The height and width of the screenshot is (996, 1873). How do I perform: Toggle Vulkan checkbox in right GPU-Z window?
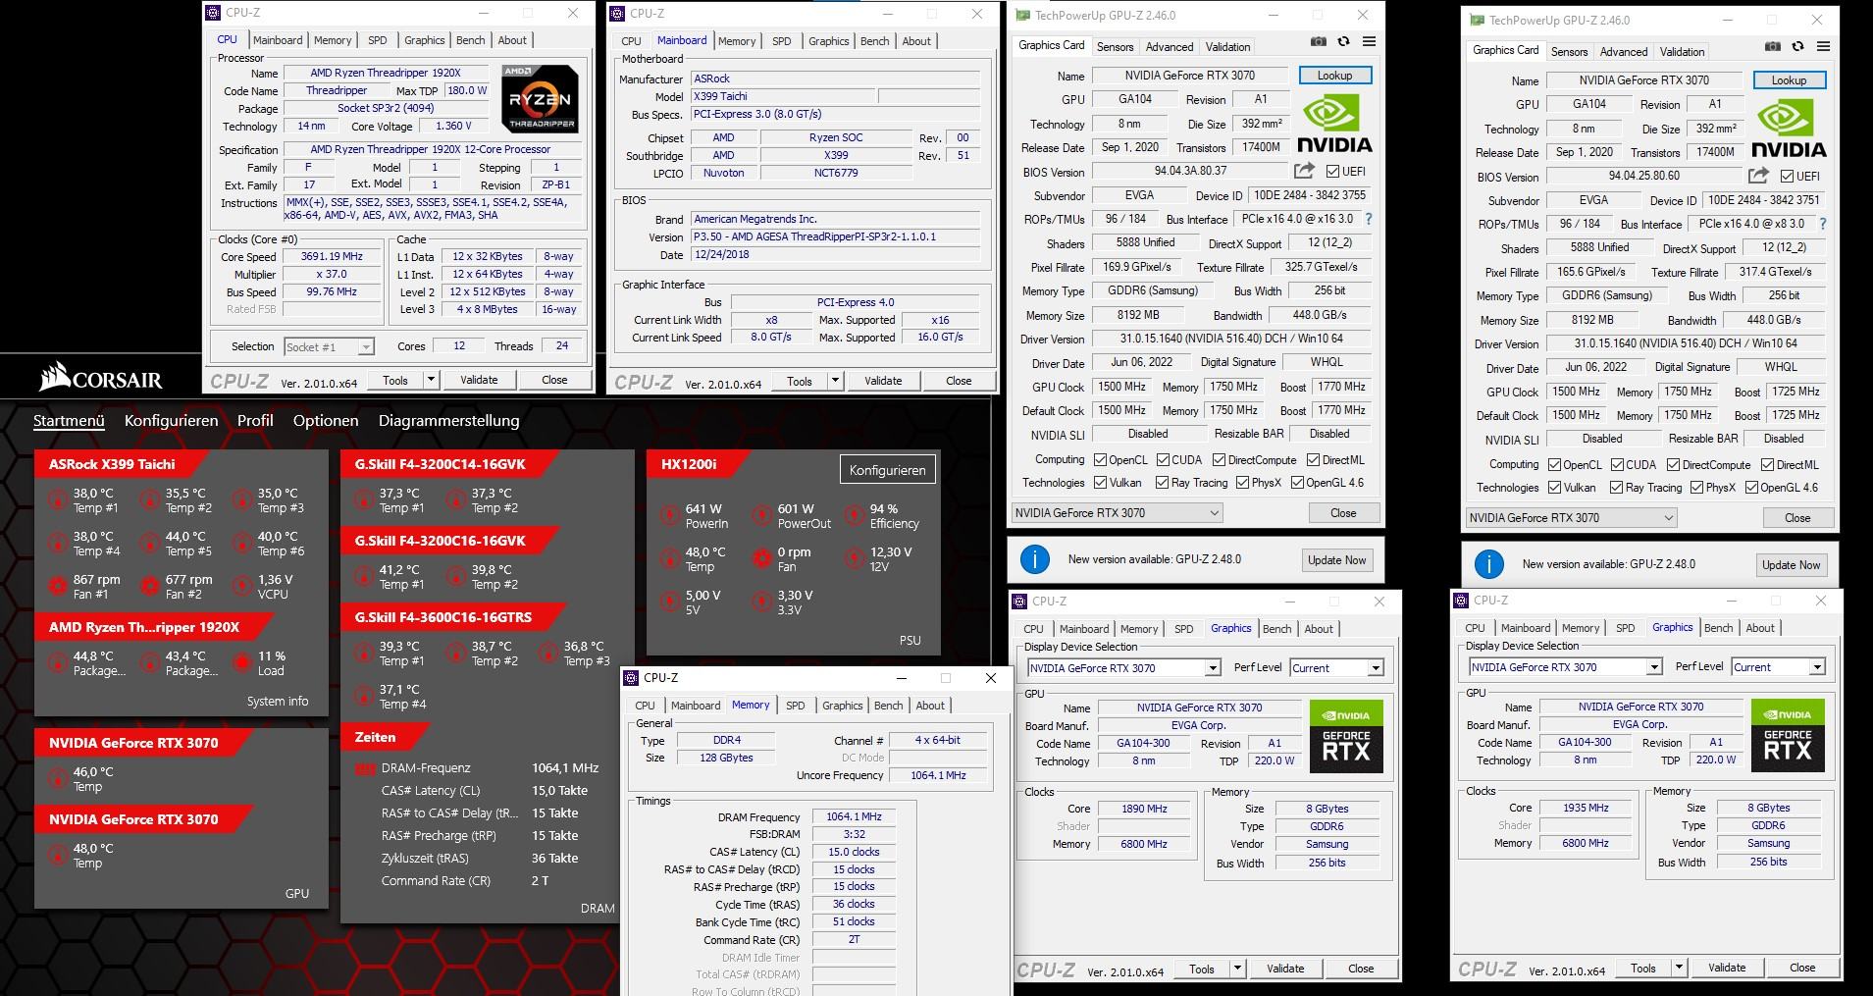click(1555, 487)
